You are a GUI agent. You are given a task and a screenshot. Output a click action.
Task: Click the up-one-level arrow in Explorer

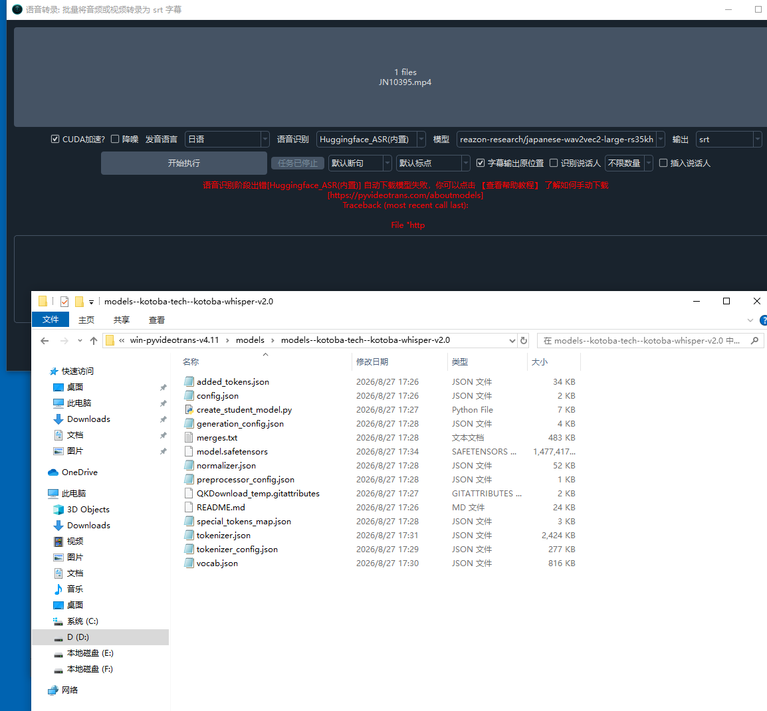tap(94, 341)
